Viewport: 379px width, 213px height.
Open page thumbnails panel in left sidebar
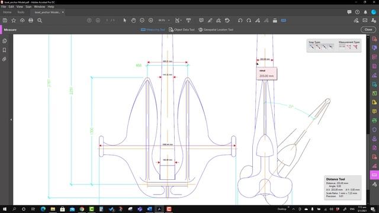(4, 41)
